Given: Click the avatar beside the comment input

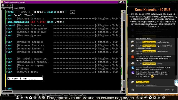Looking at the screenshot, I should tap(133, 82).
